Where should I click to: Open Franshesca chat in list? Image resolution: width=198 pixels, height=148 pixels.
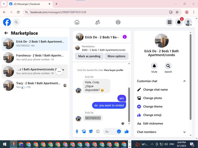35,58
